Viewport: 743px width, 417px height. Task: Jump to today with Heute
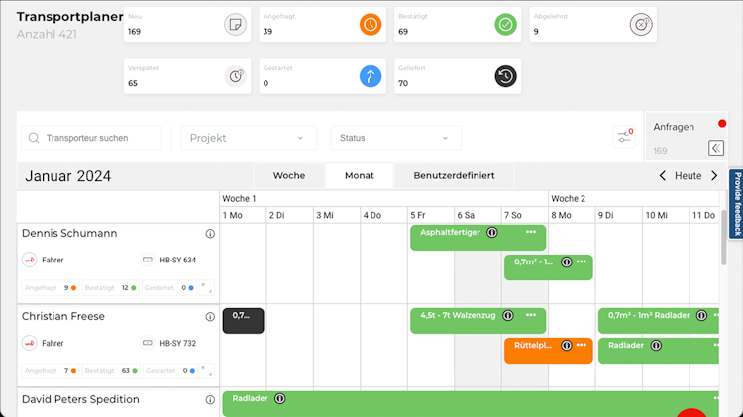pos(689,176)
